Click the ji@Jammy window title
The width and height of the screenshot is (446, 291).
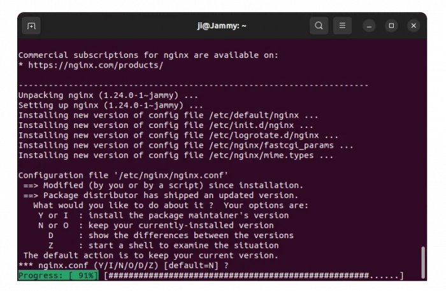tap(222, 26)
